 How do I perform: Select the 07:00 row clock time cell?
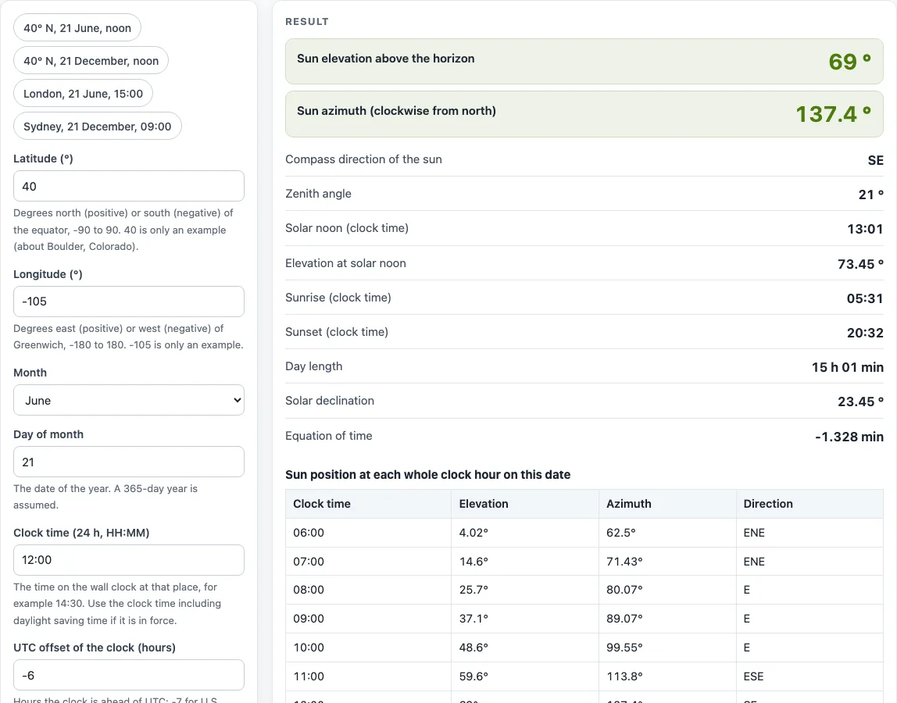[x=369, y=562]
